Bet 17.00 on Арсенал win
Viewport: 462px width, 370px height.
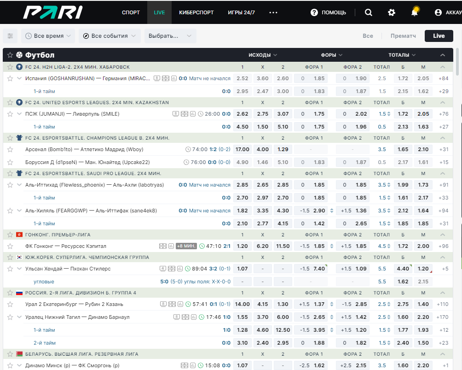pos(243,149)
